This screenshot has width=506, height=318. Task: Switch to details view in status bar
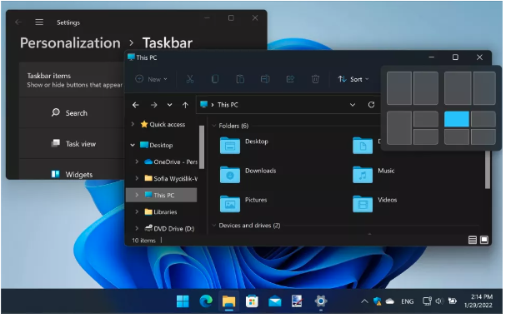(473, 240)
